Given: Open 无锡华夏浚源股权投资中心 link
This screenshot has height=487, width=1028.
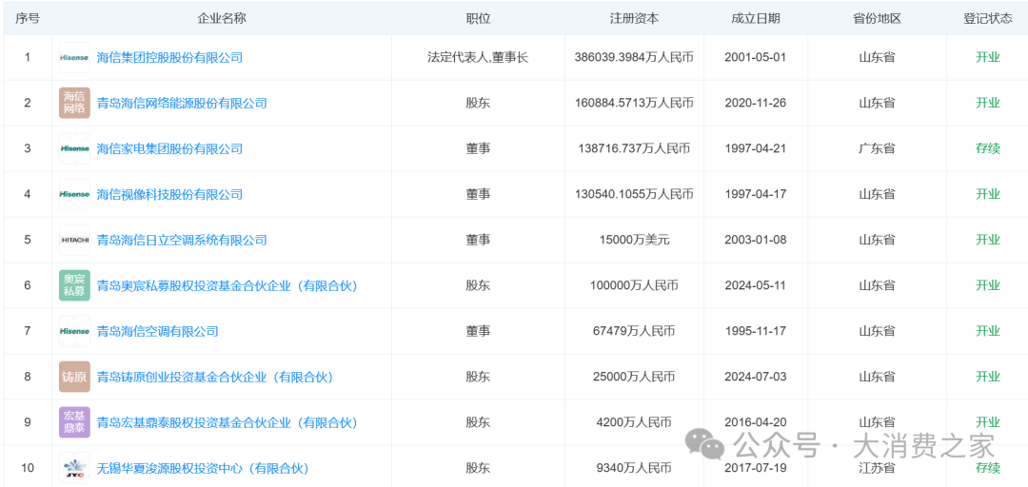Looking at the screenshot, I should 203,468.
